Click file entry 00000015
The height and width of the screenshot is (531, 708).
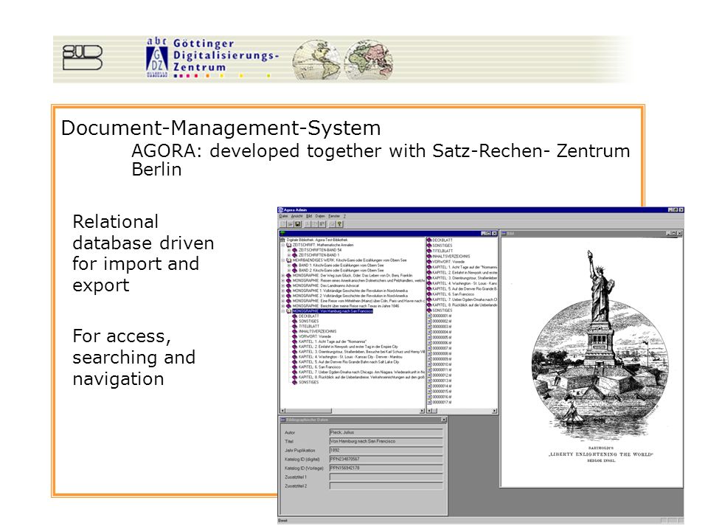click(442, 392)
